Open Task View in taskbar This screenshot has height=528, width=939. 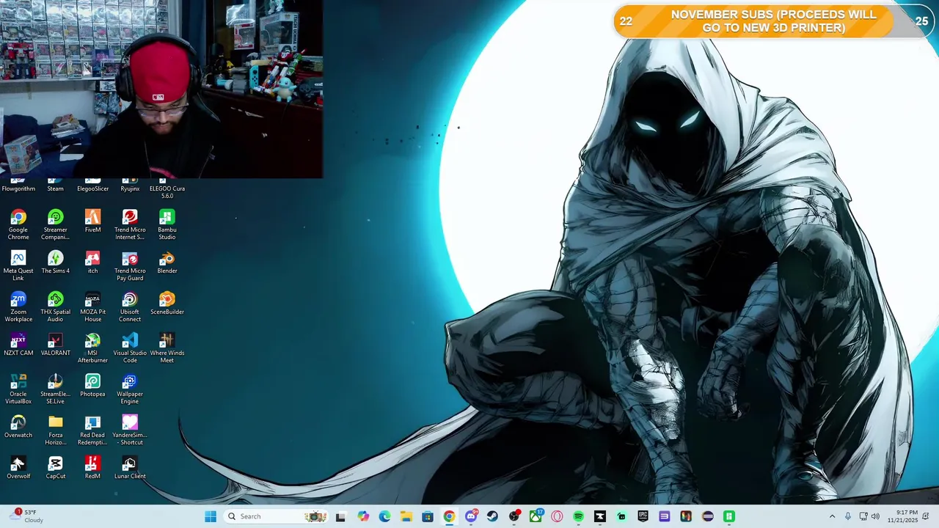point(340,516)
